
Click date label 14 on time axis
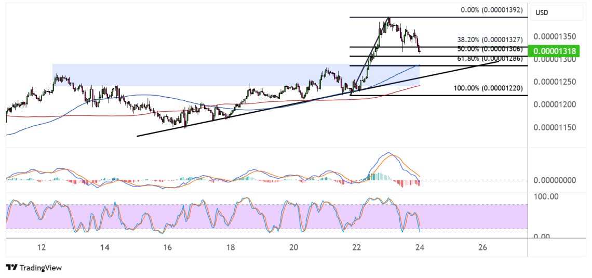click(x=105, y=247)
